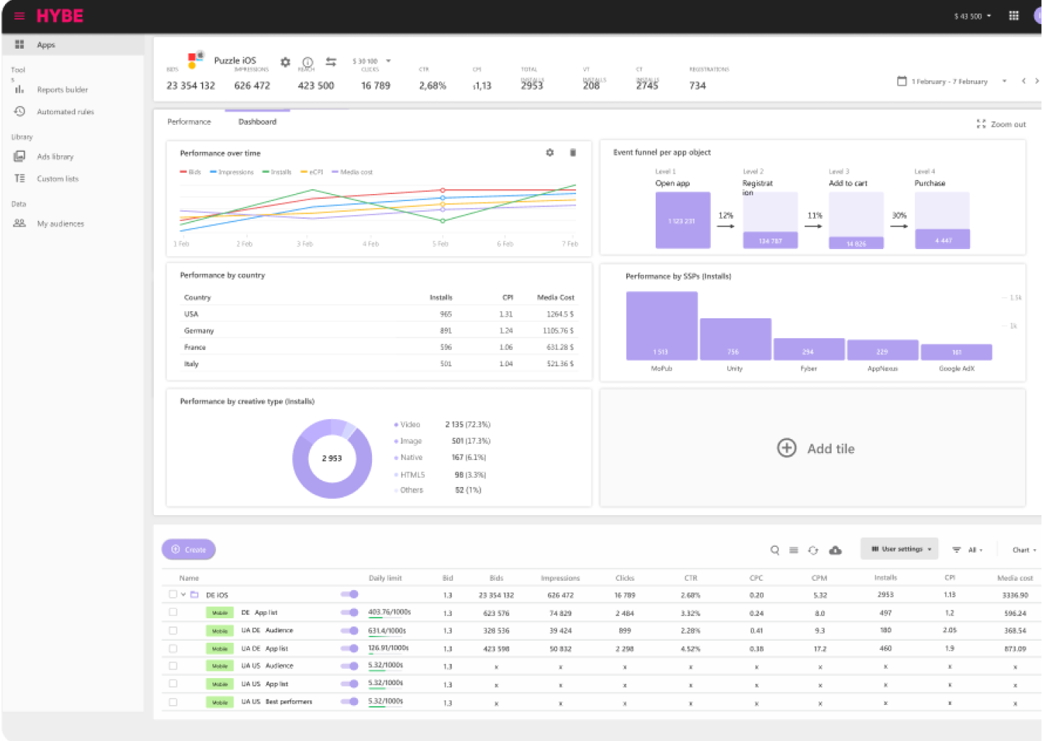Toggle the DE iOS campaign switch
The image size is (1042, 741).
point(349,594)
